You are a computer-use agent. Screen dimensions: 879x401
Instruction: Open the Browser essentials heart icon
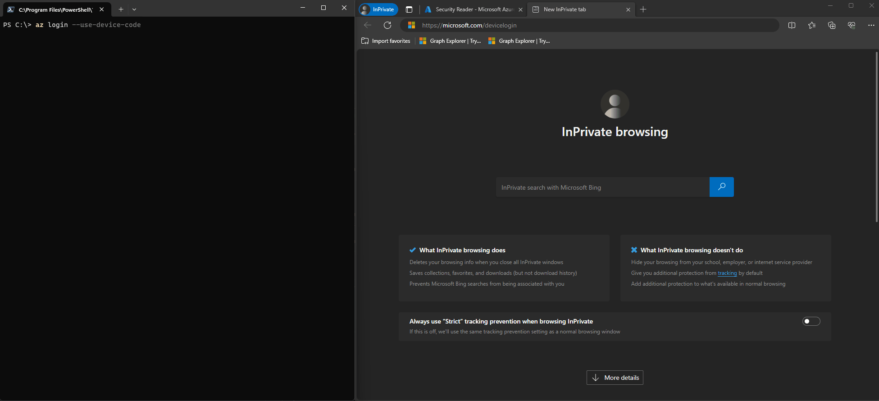coord(852,25)
